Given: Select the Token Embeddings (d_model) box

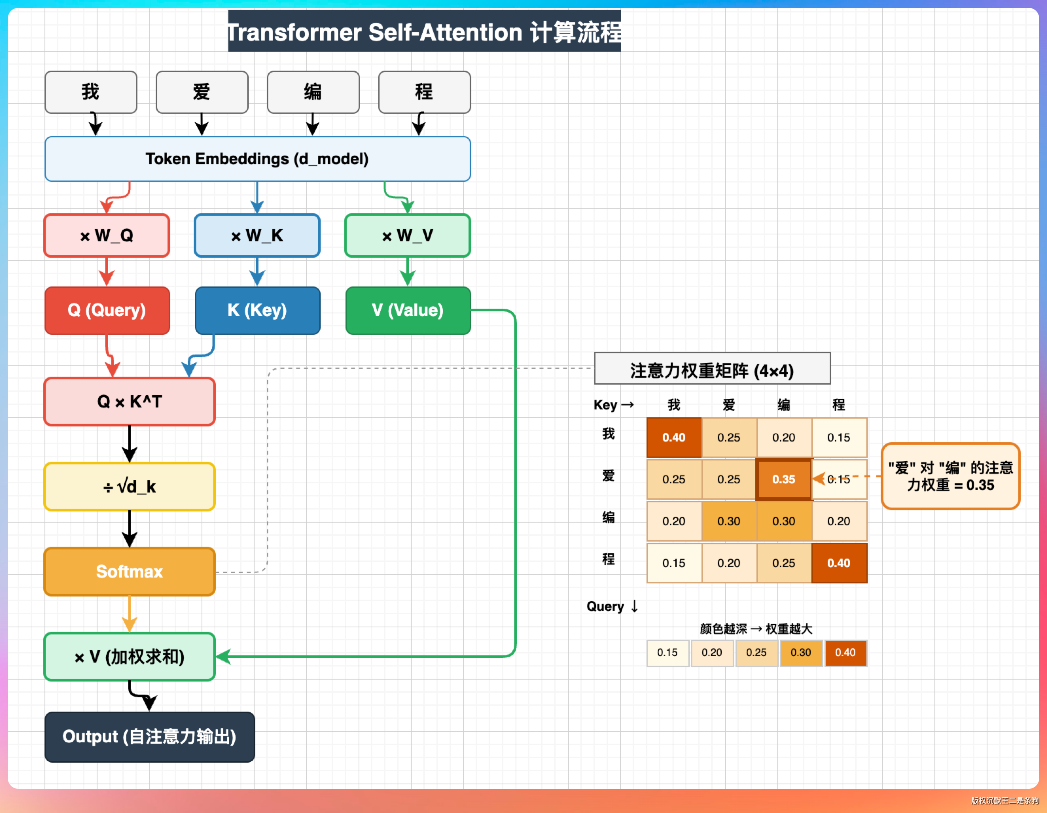Looking at the screenshot, I should click(x=257, y=159).
